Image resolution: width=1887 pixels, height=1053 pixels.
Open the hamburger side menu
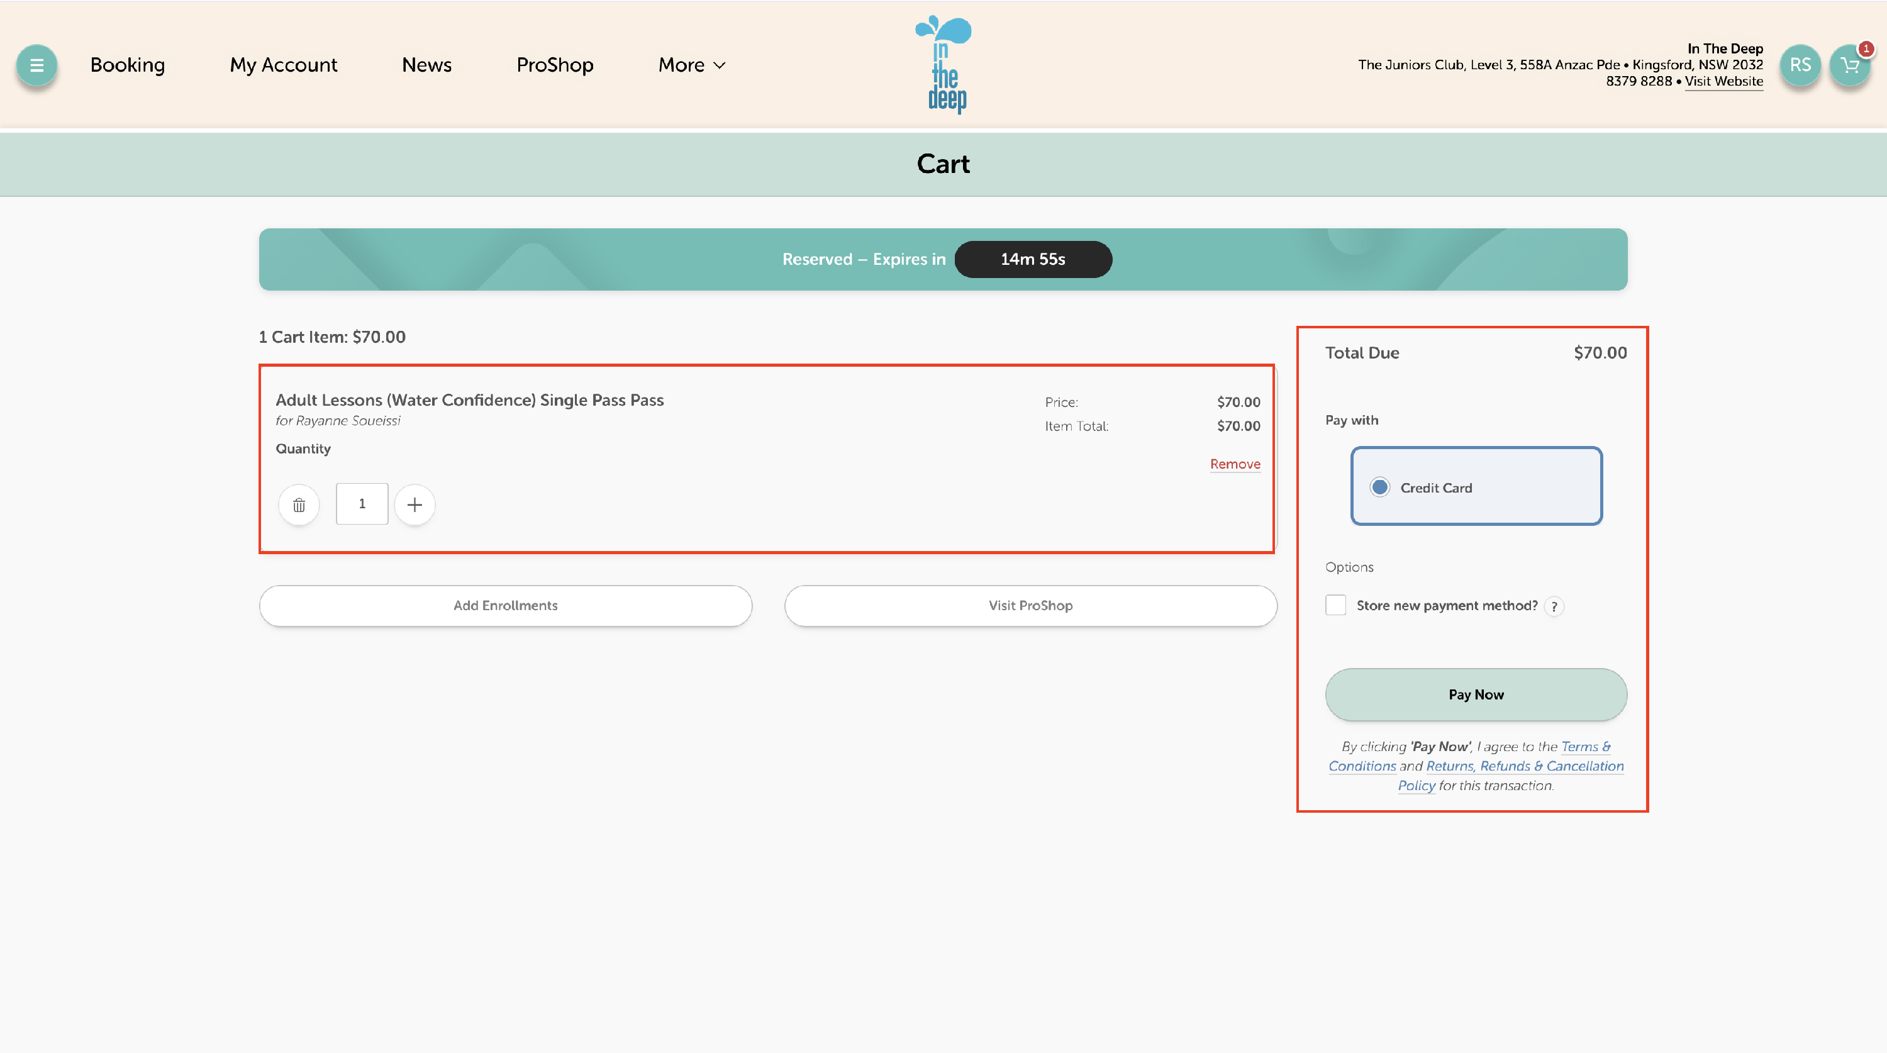(x=36, y=65)
